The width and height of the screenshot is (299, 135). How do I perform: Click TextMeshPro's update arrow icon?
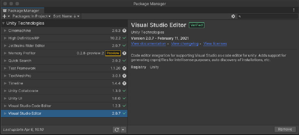coord(124,76)
